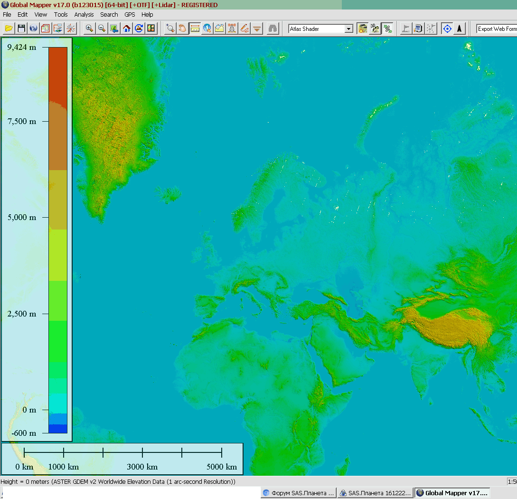Open the Tools menu
This screenshot has width=517, height=499.
tap(61, 15)
